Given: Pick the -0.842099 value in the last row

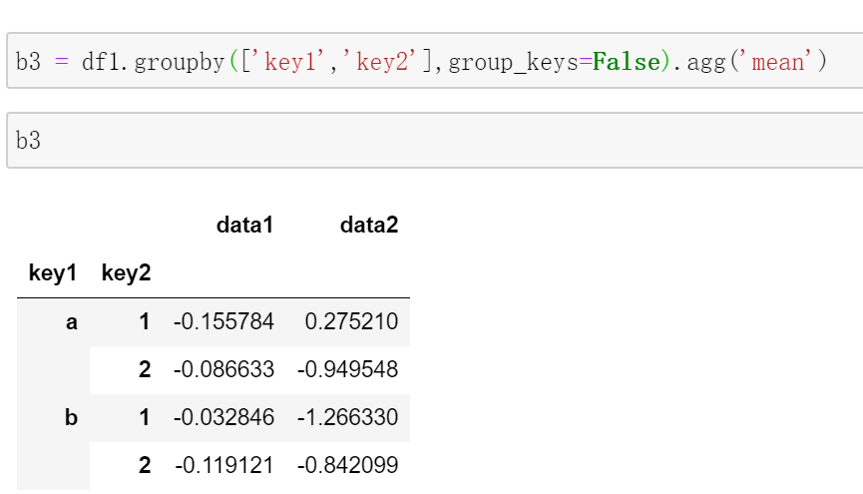Looking at the screenshot, I should [348, 465].
